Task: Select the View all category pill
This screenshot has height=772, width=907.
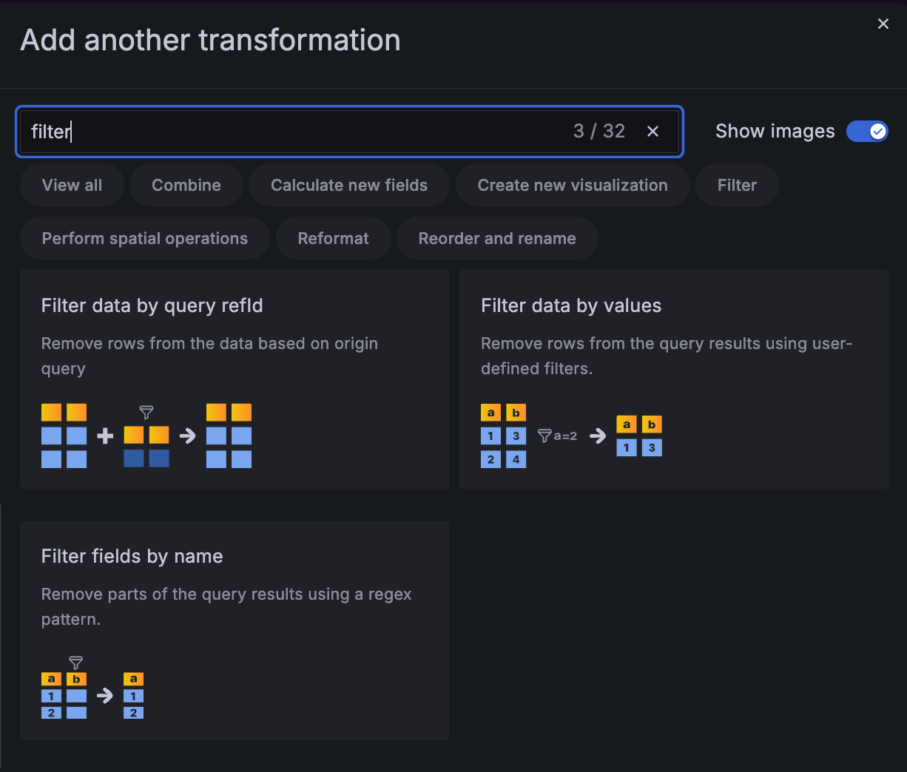Action: 72,185
